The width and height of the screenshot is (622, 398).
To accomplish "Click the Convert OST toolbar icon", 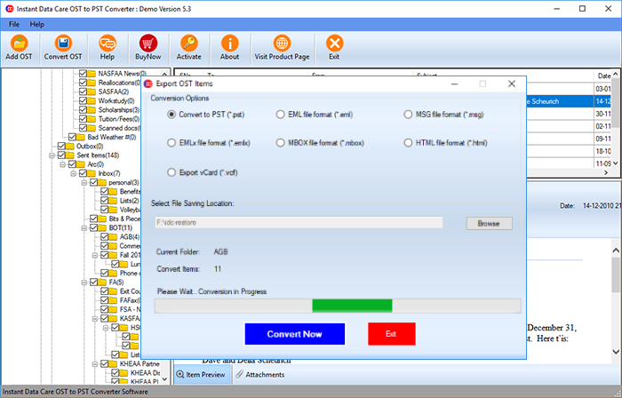I will (x=63, y=43).
